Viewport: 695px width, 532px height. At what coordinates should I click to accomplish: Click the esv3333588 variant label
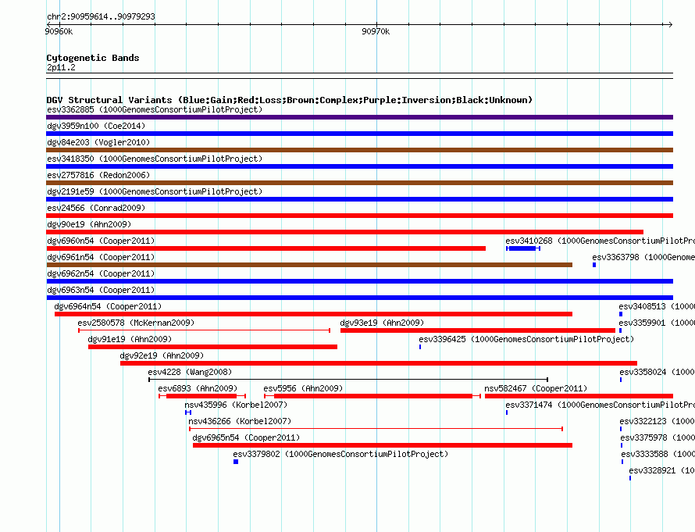pos(658,454)
